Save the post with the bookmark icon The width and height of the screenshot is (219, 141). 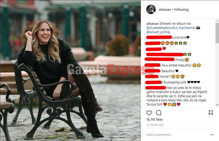click(211, 113)
